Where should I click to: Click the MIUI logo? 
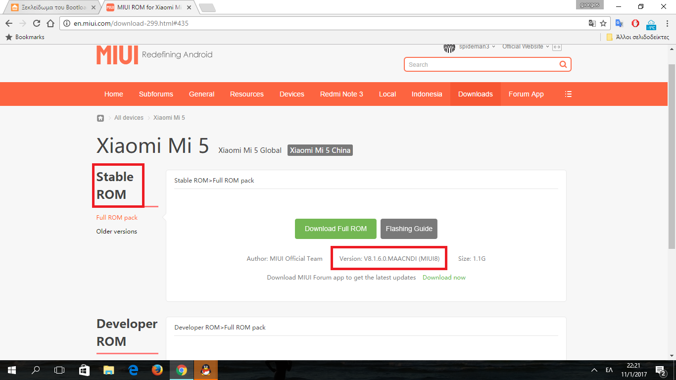click(x=117, y=55)
